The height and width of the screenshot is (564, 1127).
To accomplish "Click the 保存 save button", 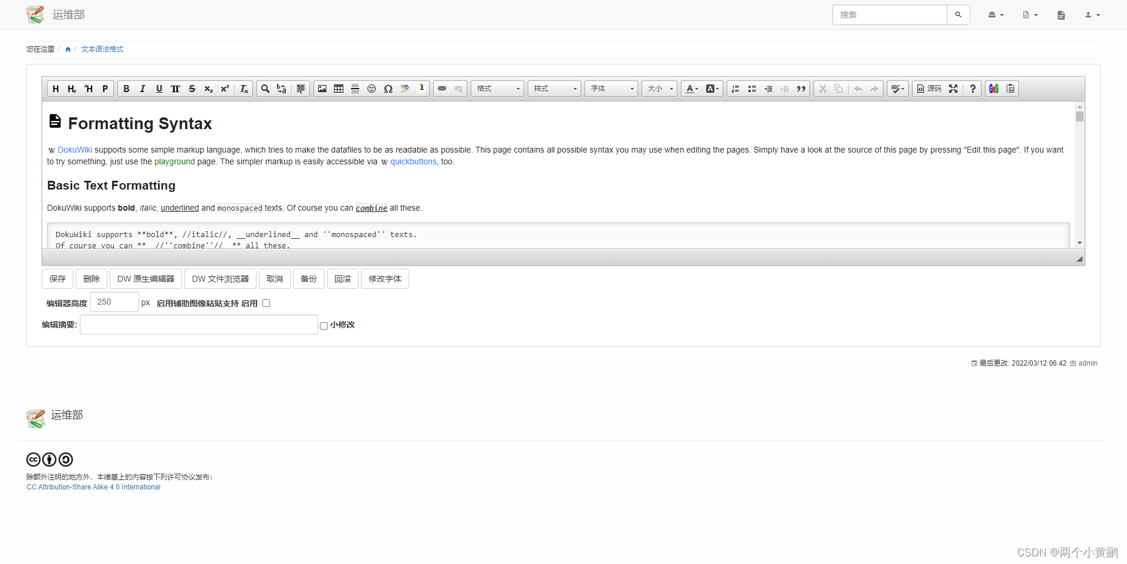I will [x=58, y=279].
